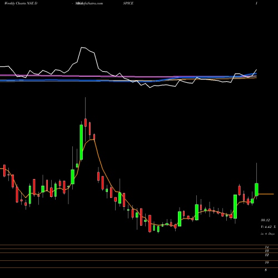Viewport: 278px width, 278px height.
Task: Click the SPICE symbol label
Action: point(128,3)
